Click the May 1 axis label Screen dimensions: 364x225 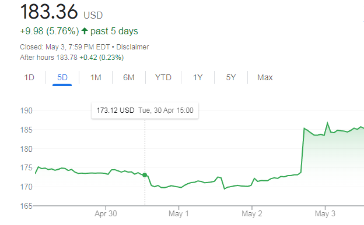click(x=178, y=213)
